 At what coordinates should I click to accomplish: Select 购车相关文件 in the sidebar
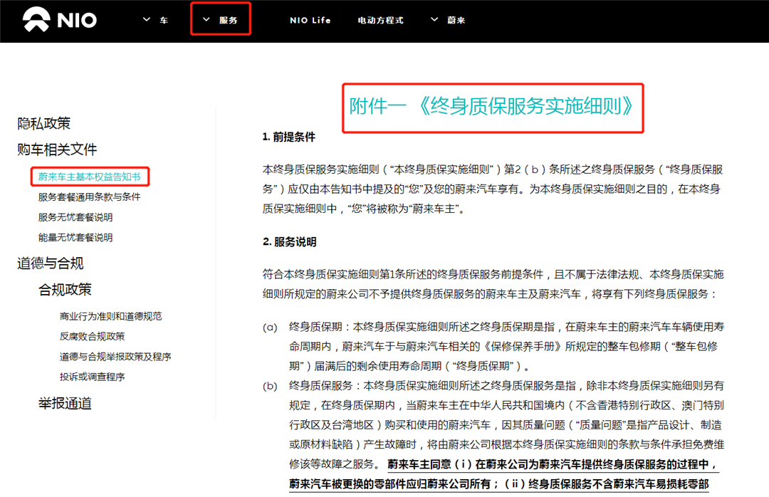tap(57, 150)
